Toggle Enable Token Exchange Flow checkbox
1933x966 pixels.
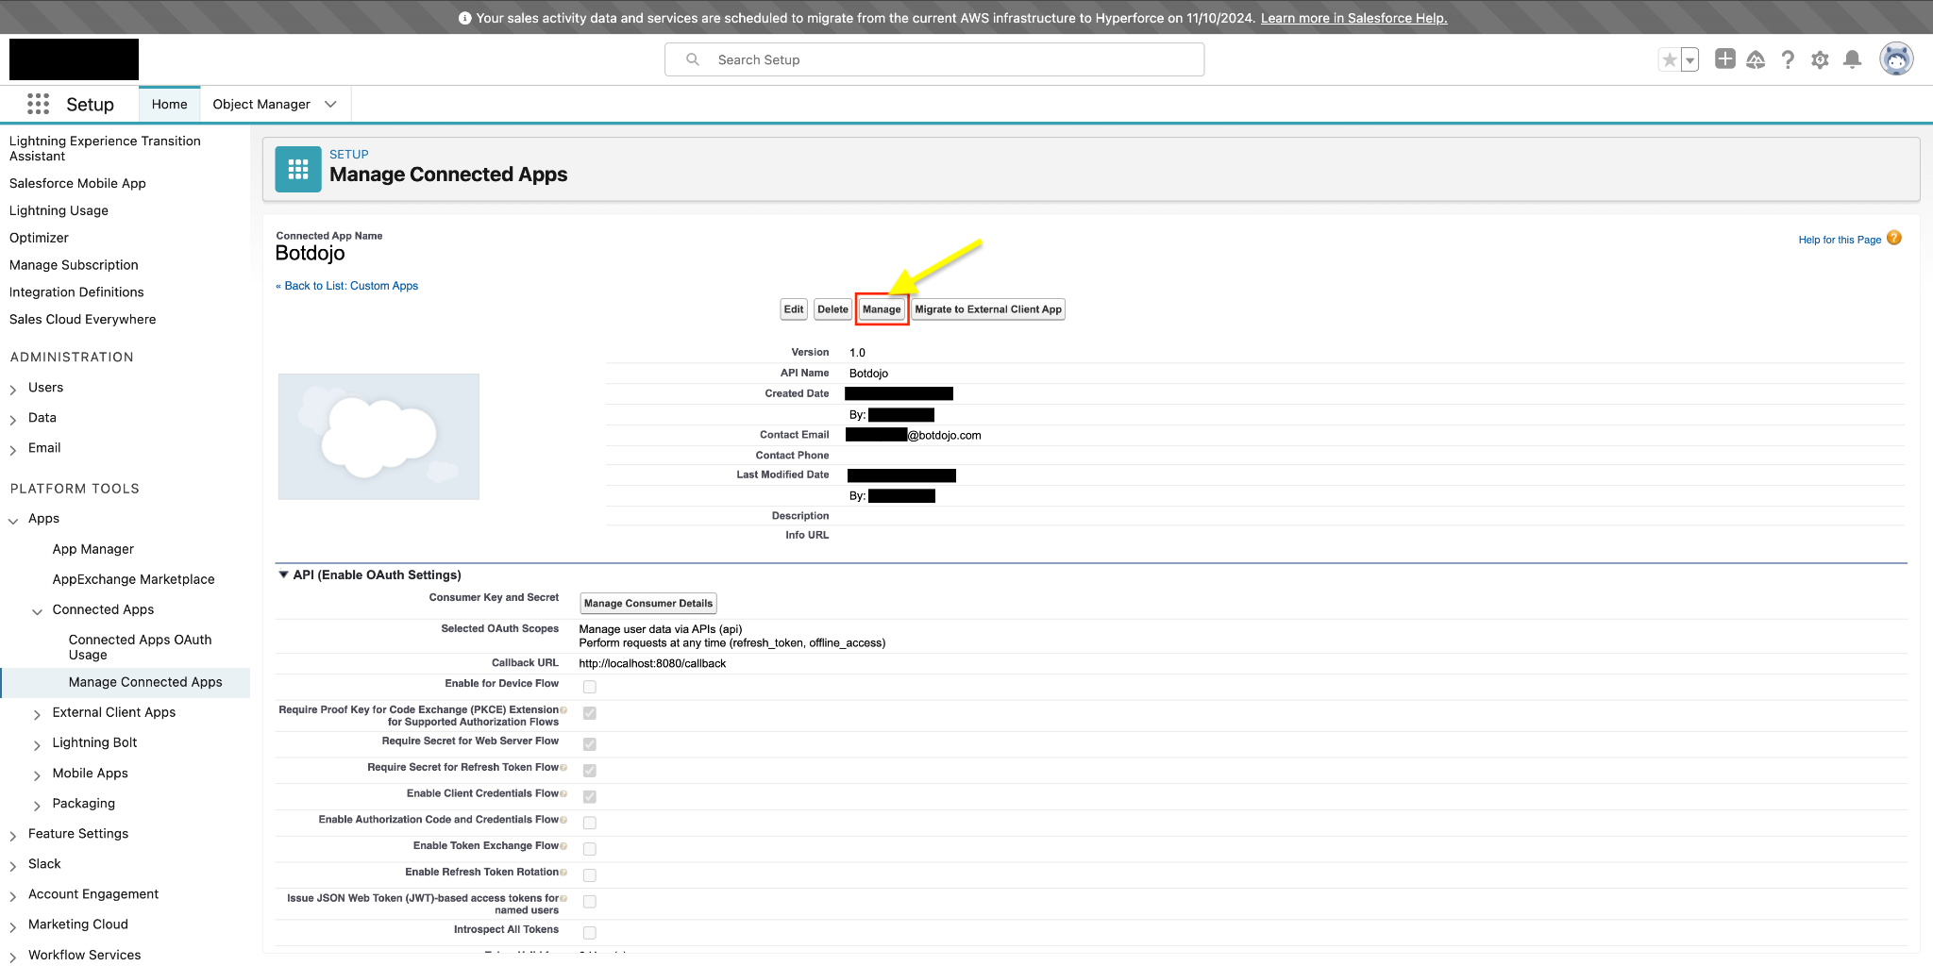[590, 849]
